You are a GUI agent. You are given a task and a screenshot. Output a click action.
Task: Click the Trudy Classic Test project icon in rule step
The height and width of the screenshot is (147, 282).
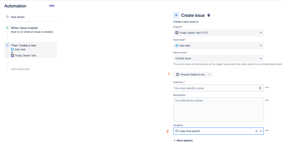point(12,56)
